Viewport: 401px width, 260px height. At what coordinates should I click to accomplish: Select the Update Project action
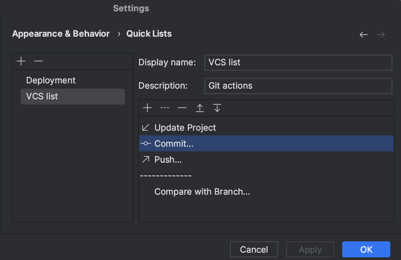tap(185, 127)
